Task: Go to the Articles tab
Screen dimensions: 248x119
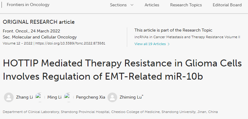Action: tap(152, 5)
